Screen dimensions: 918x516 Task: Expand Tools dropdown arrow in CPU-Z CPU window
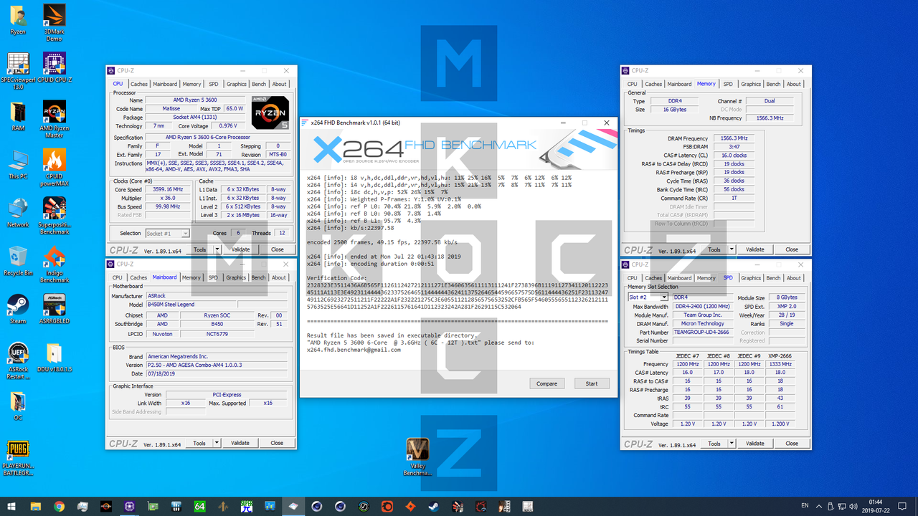(x=216, y=249)
